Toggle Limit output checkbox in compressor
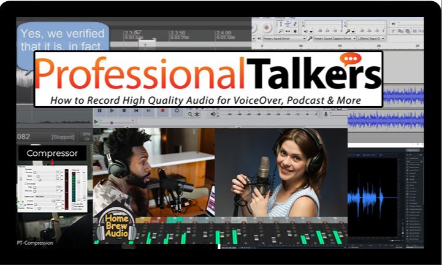The image size is (442, 265). pyautogui.click(x=73, y=209)
